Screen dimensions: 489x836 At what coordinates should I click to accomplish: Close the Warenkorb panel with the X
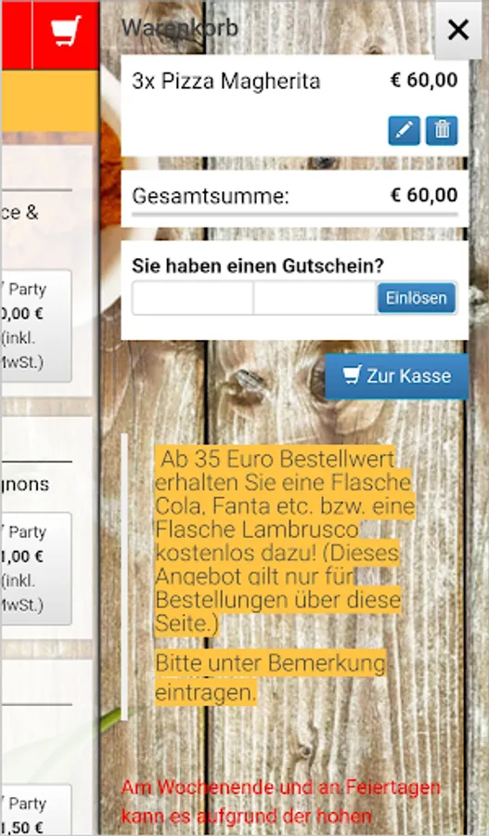click(458, 30)
